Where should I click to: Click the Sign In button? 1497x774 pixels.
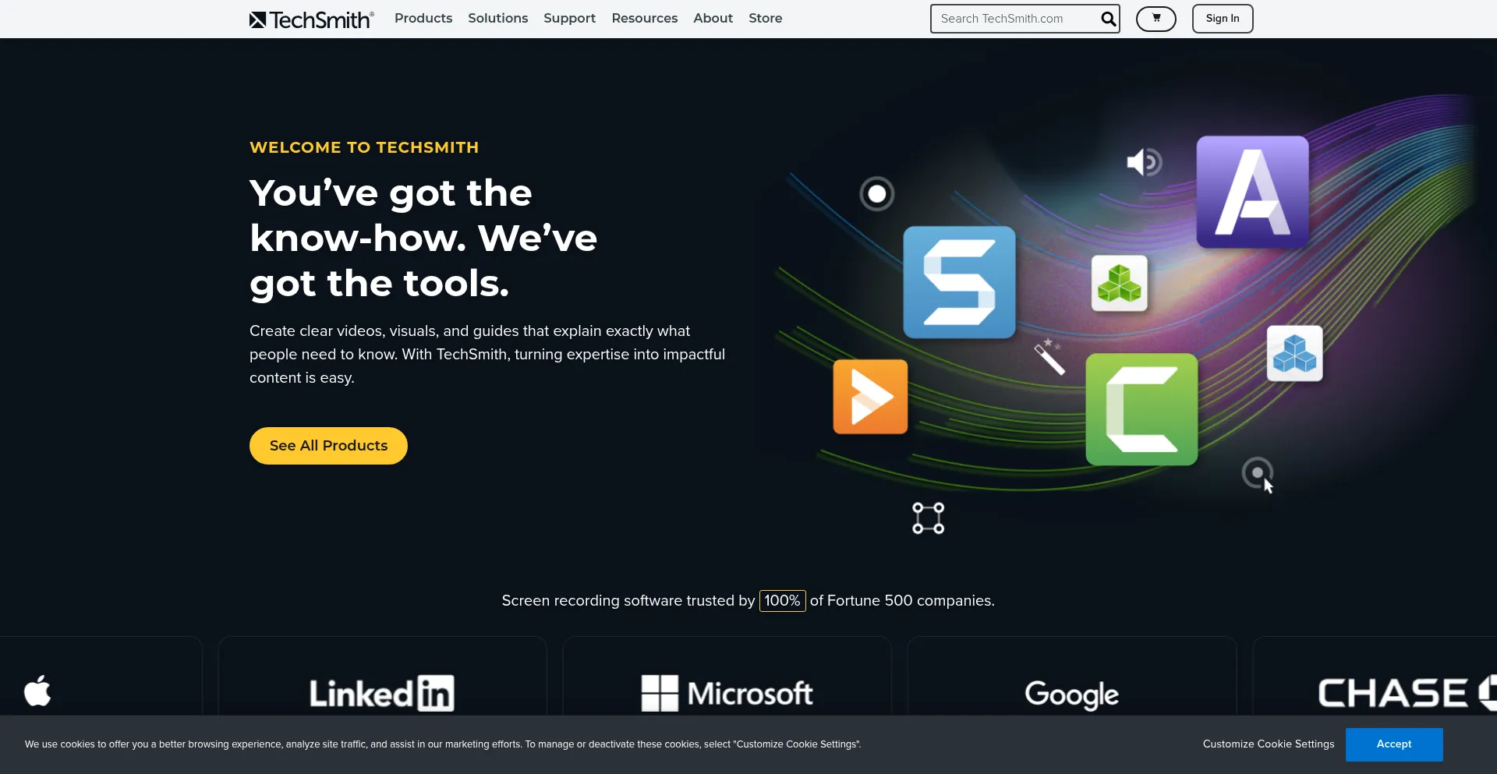(1222, 19)
